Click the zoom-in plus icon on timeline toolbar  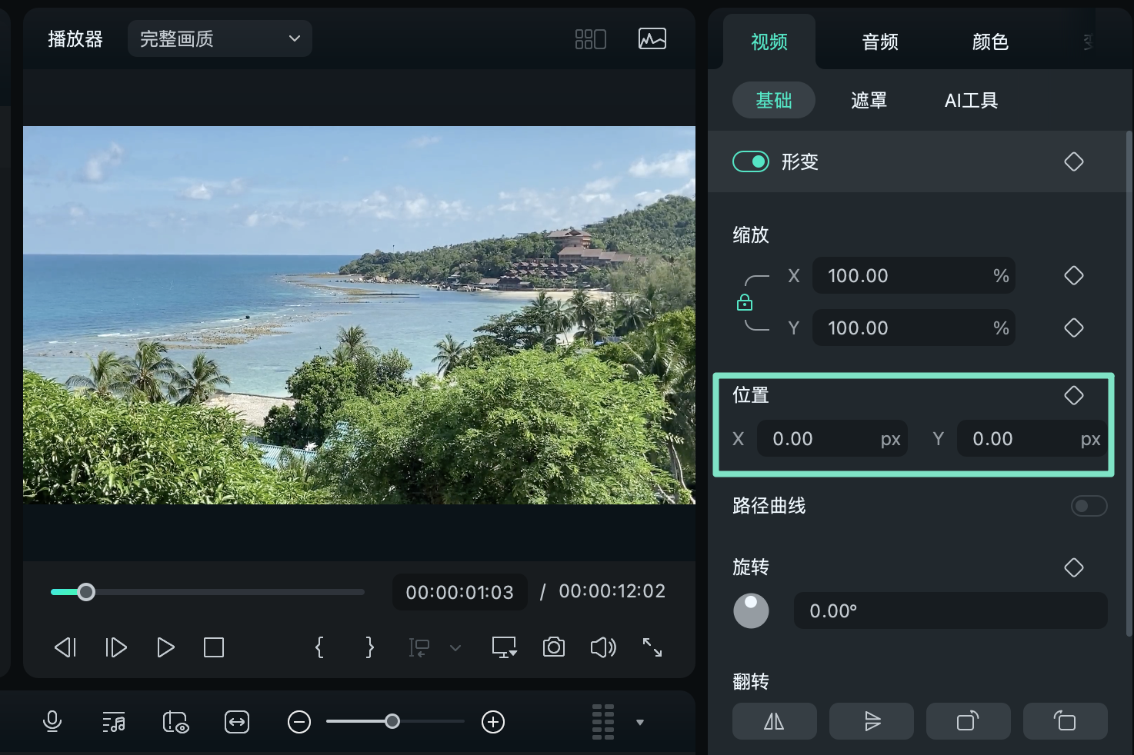pos(493,722)
